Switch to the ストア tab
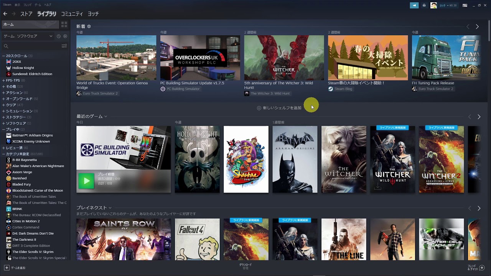The height and width of the screenshot is (276, 491). pyautogui.click(x=26, y=14)
